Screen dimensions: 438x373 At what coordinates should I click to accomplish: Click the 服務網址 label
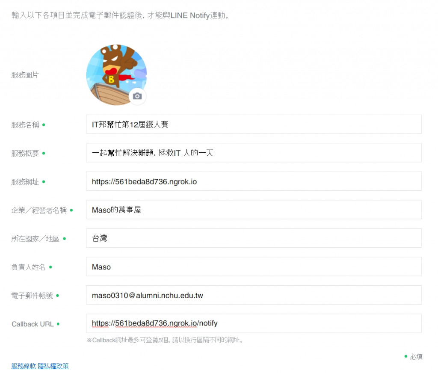[x=25, y=182]
